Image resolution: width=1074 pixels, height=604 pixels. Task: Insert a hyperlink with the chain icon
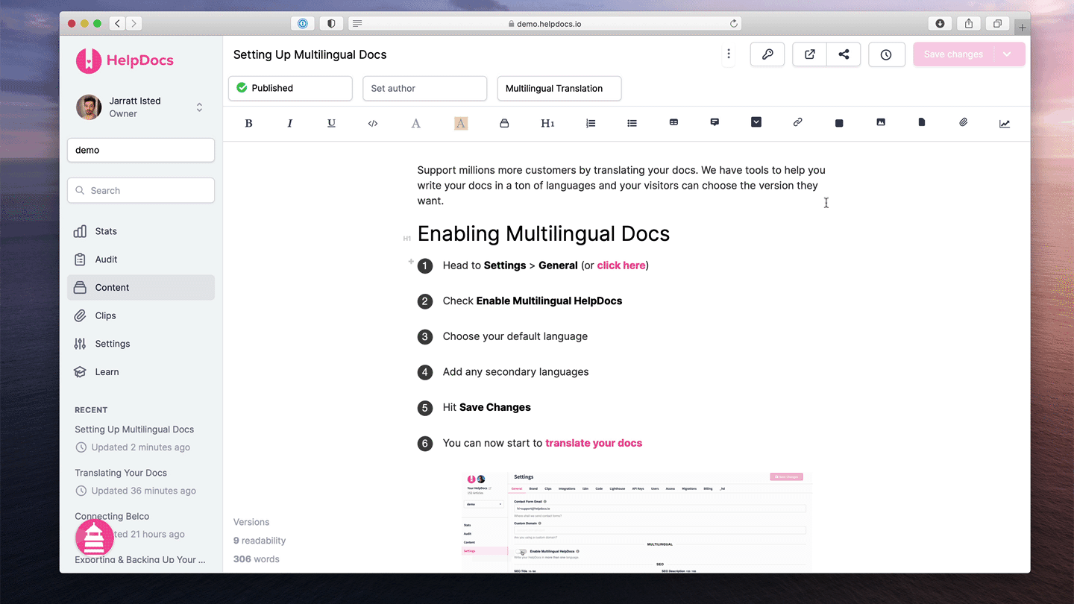[797, 122]
